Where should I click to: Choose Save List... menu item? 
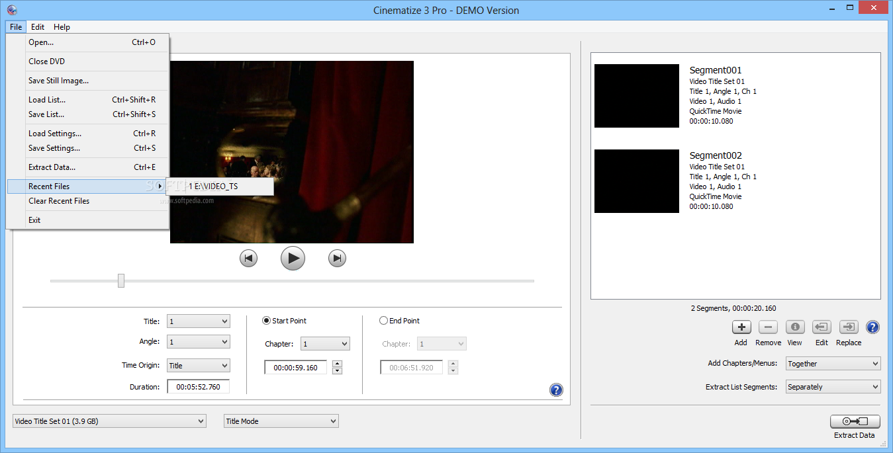[x=88, y=114]
